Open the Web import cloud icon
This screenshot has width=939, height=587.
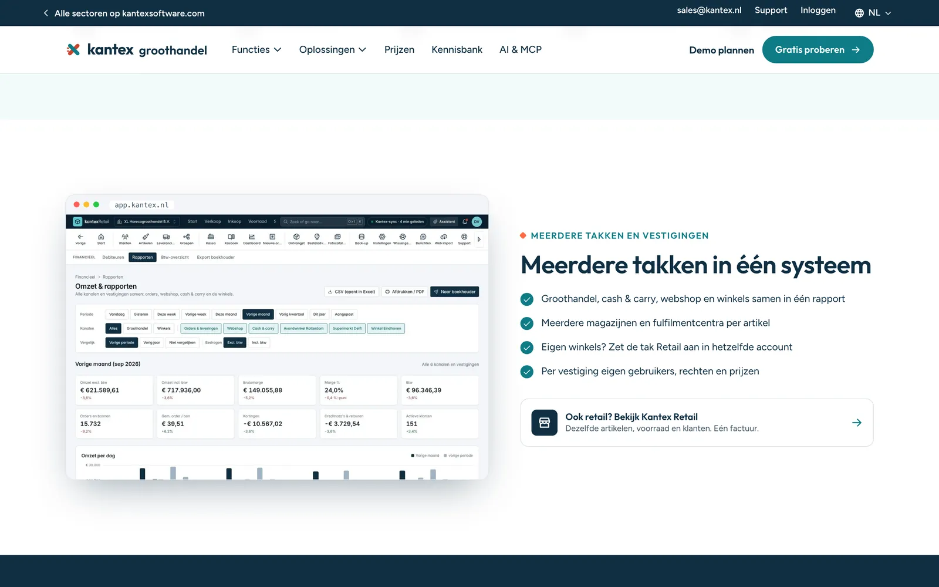pyautogui.click(x=444, y=239)
